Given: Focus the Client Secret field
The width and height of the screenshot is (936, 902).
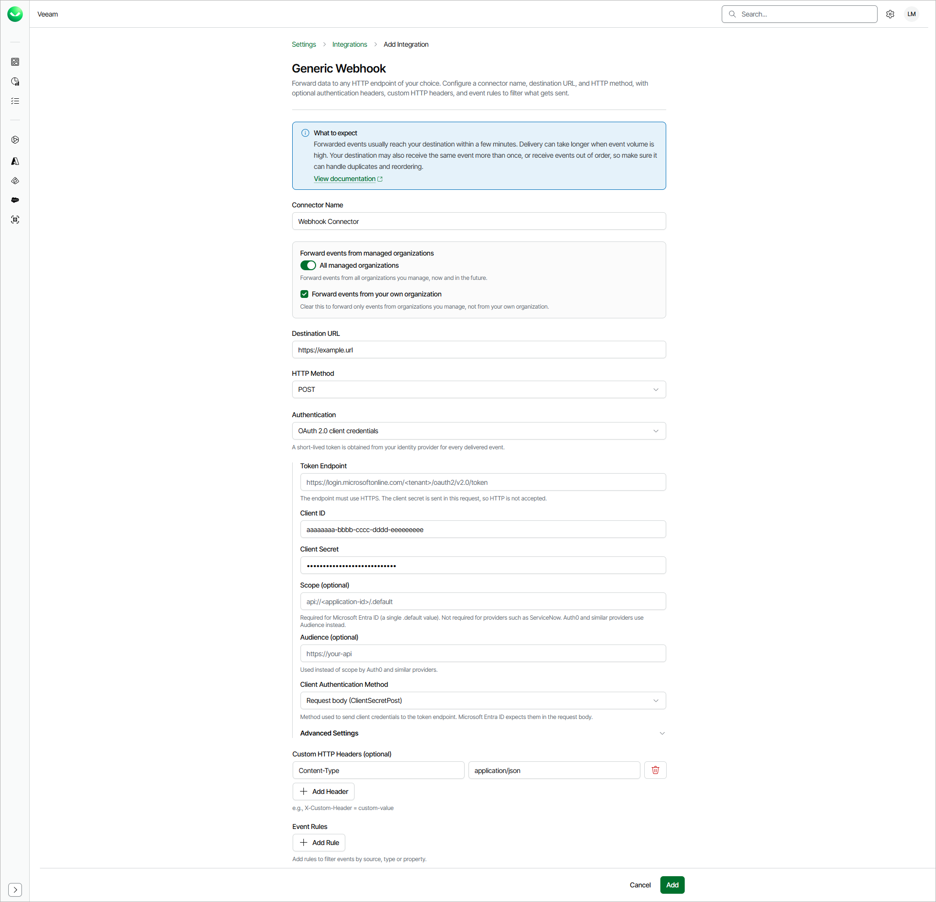Looking at the screenshot, I should 483,565.
